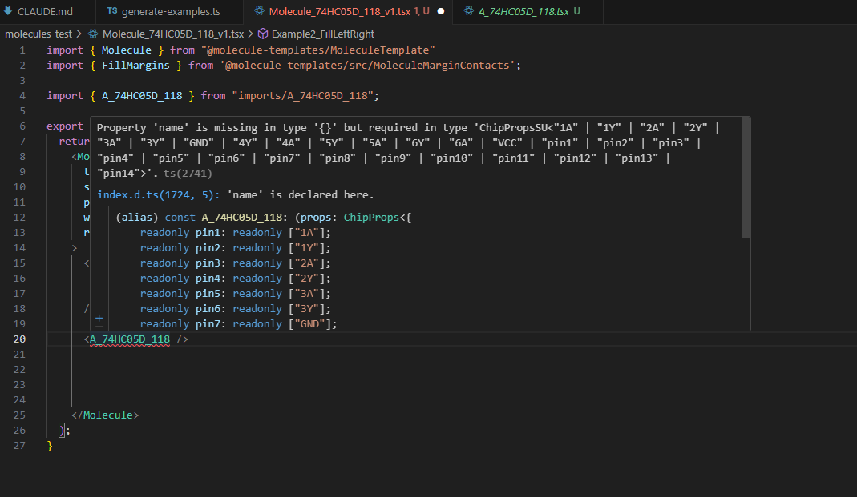Viewport: 857px width, 497px height.
Task: Click the React icon on A_74HC05D_118.tsx tab
Action: point(468,12)
